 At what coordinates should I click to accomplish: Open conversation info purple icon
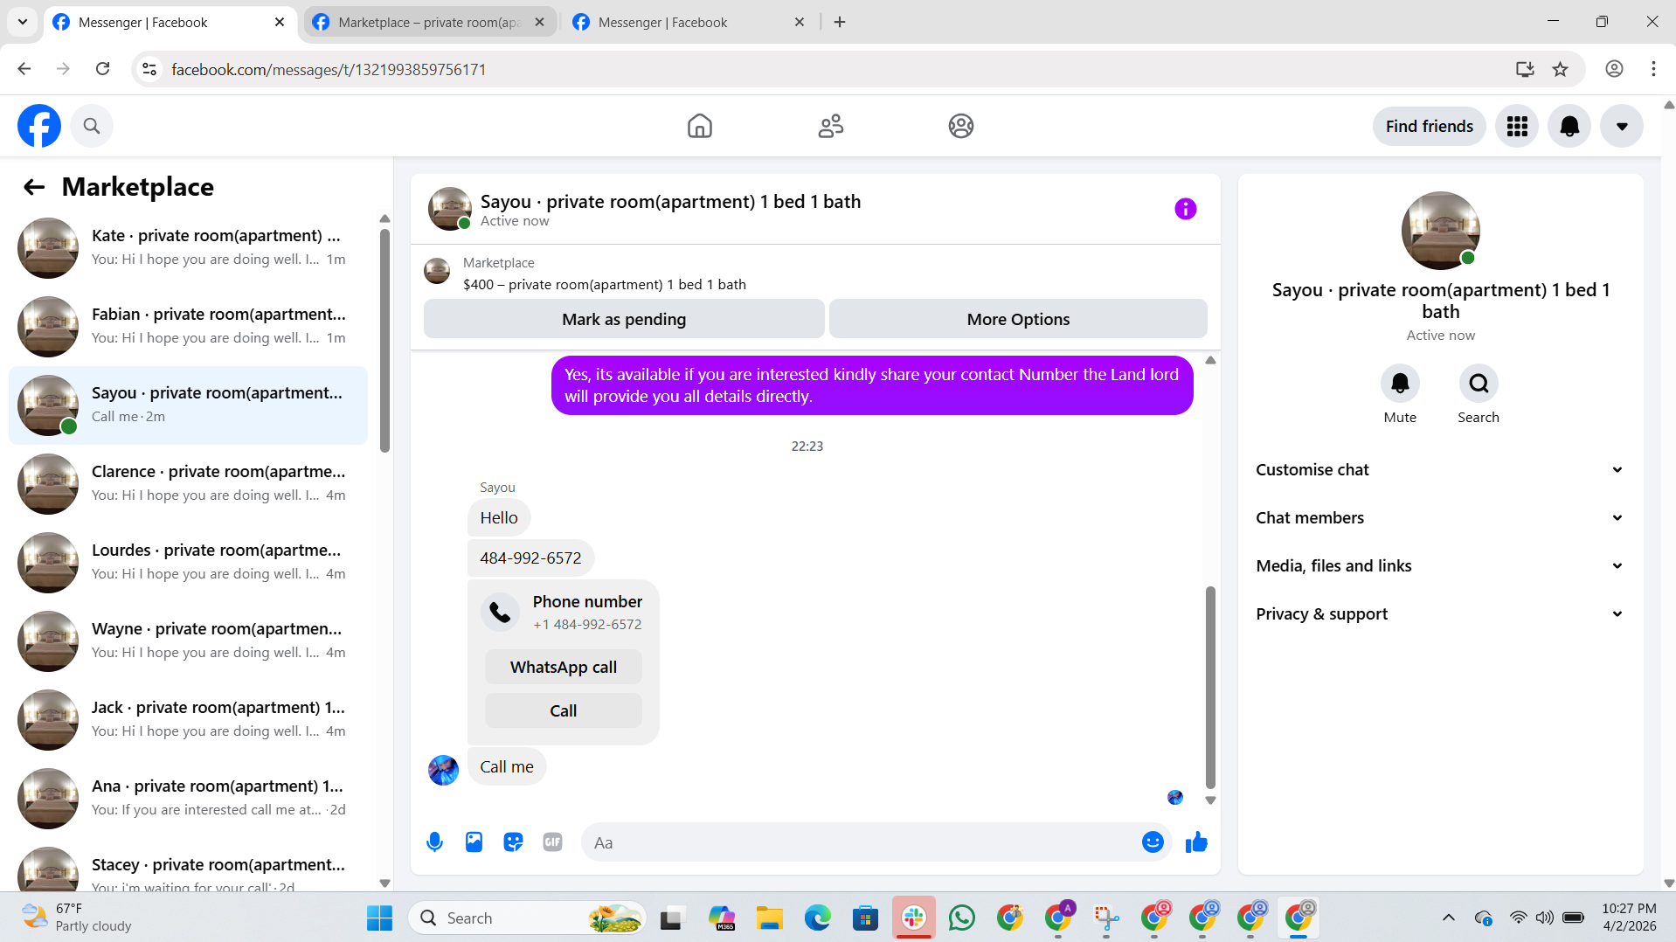tap(1186, 209)
